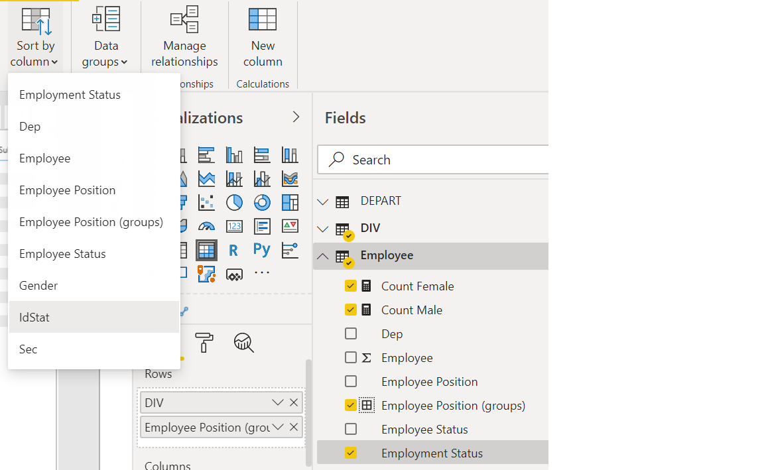
Task: Click the Employment Status field name
Action: (432, 453)
